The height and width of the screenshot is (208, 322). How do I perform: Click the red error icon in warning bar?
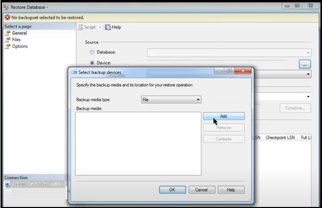tap(7, 17)
